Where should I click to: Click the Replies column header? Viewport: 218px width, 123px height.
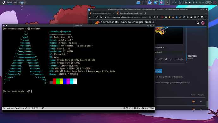pos(193,95)
